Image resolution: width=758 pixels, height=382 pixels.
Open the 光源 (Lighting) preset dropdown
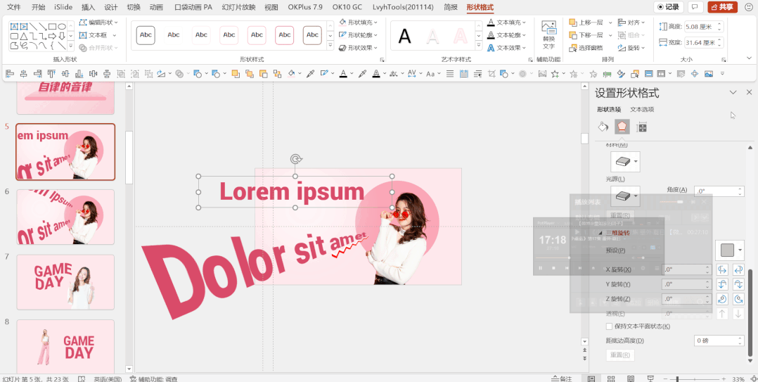[x=625, y=196]
